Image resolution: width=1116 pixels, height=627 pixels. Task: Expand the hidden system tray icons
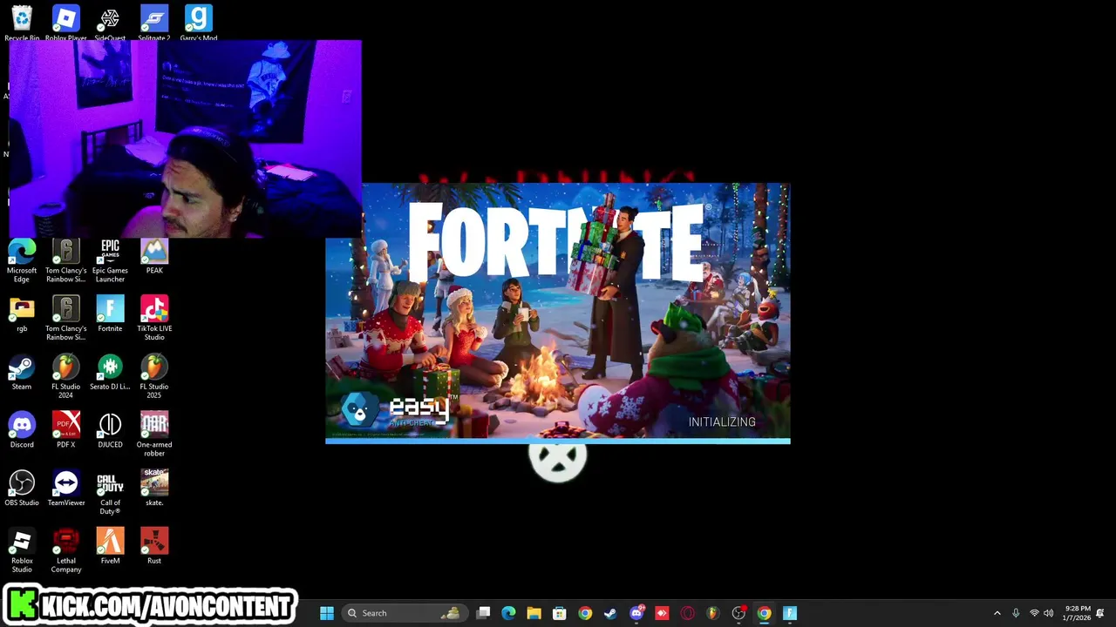pyautogui.click(x=997, y=613)
